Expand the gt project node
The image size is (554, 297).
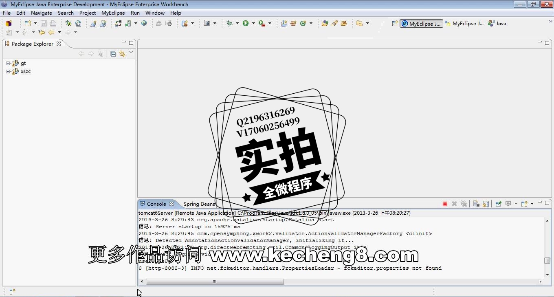(8, 63)
